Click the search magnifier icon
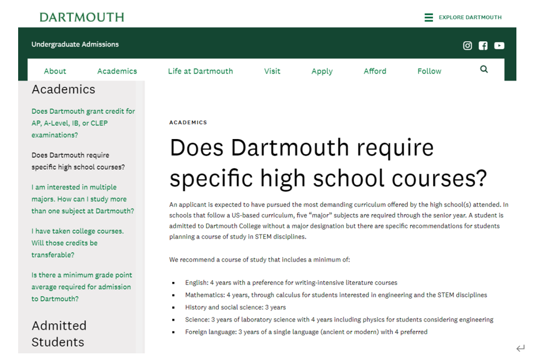 (484, 69)
